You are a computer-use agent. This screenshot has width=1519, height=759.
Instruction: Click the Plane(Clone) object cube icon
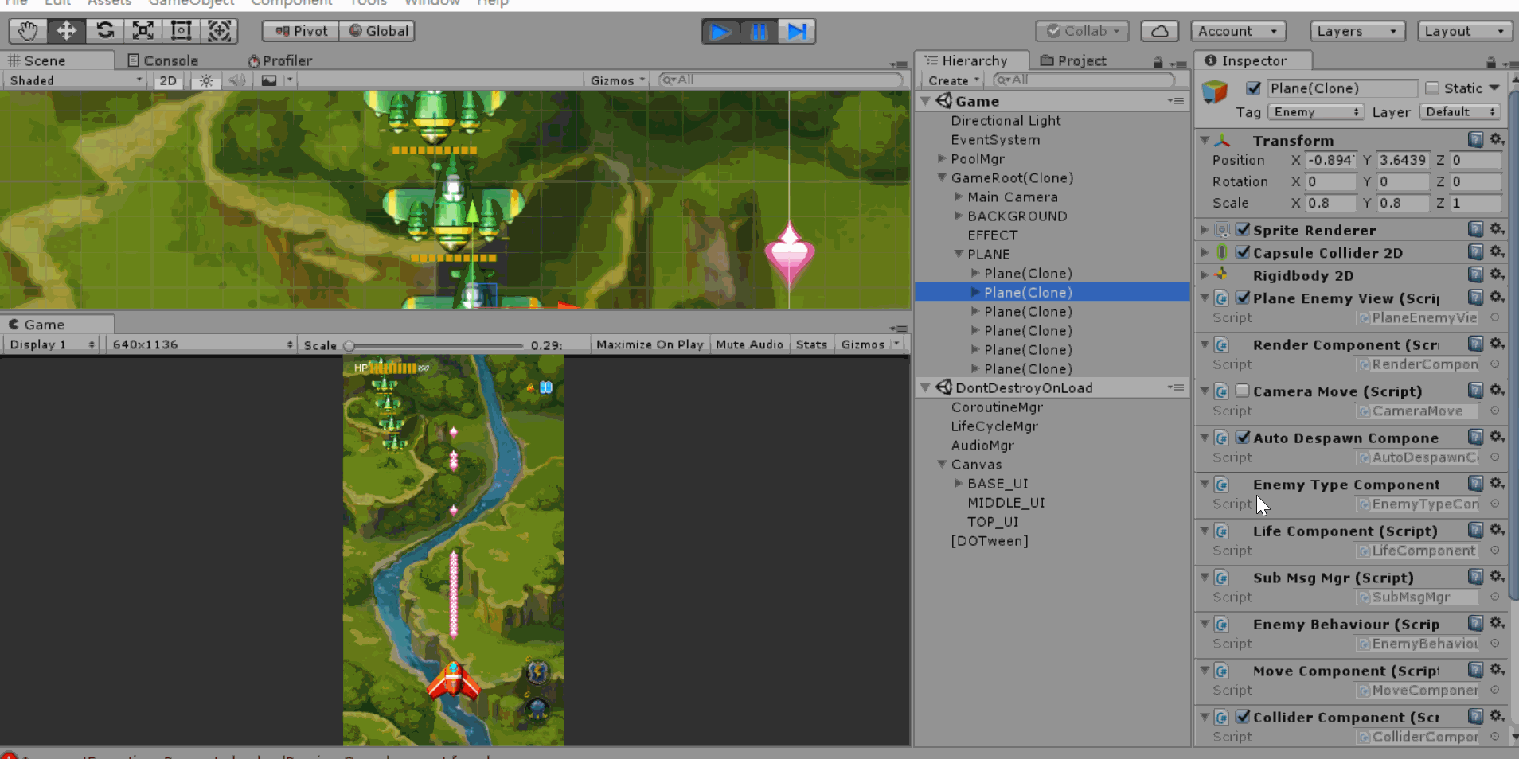pyautogui.click(x=1215, y=91)
